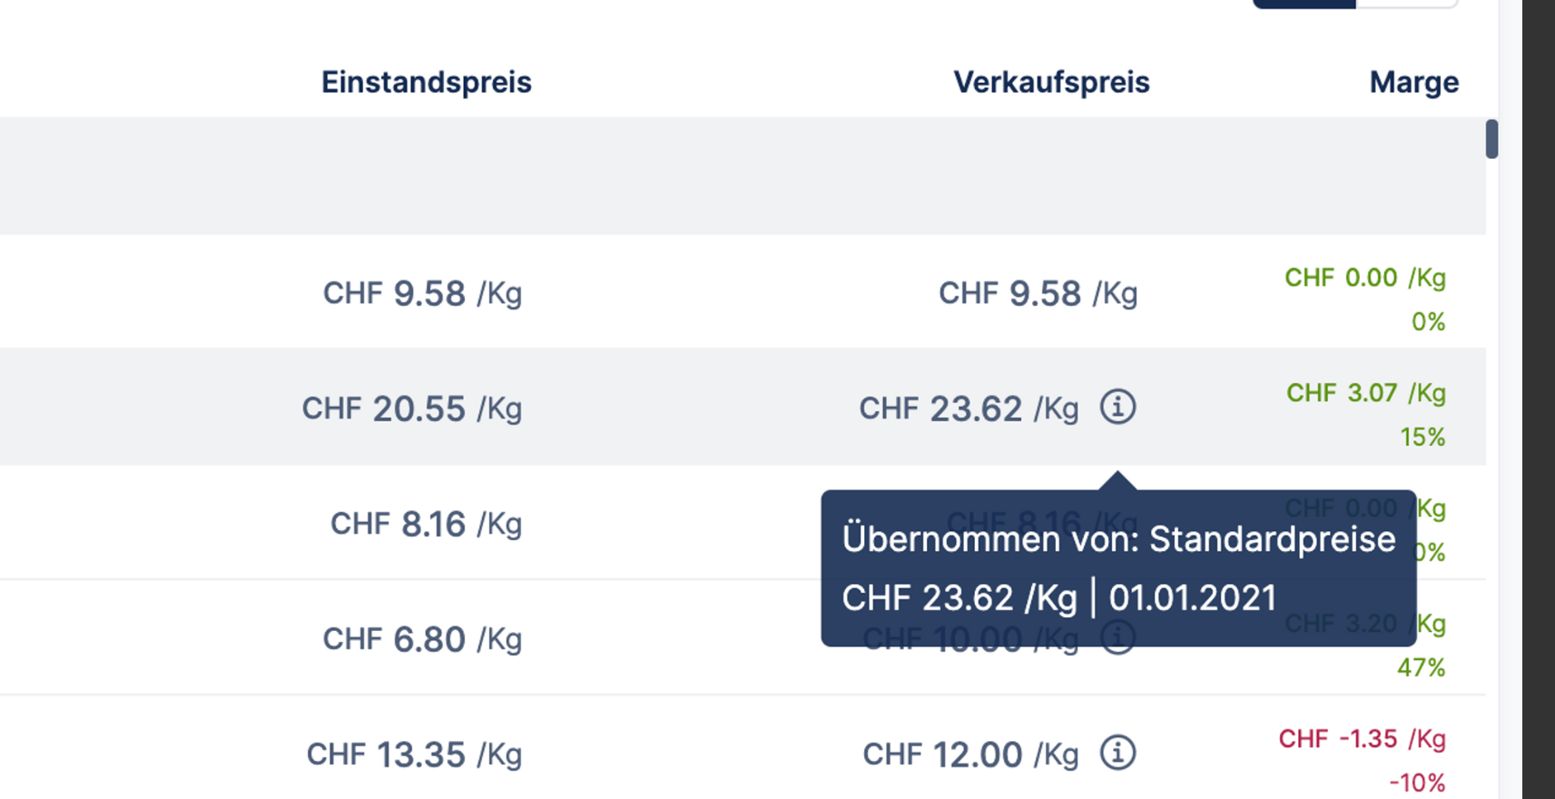This screenshot has height=799, width=1555.
Task: Click the green CHF 3.07 /Kg margin
Action: (x=1365, y=393)
